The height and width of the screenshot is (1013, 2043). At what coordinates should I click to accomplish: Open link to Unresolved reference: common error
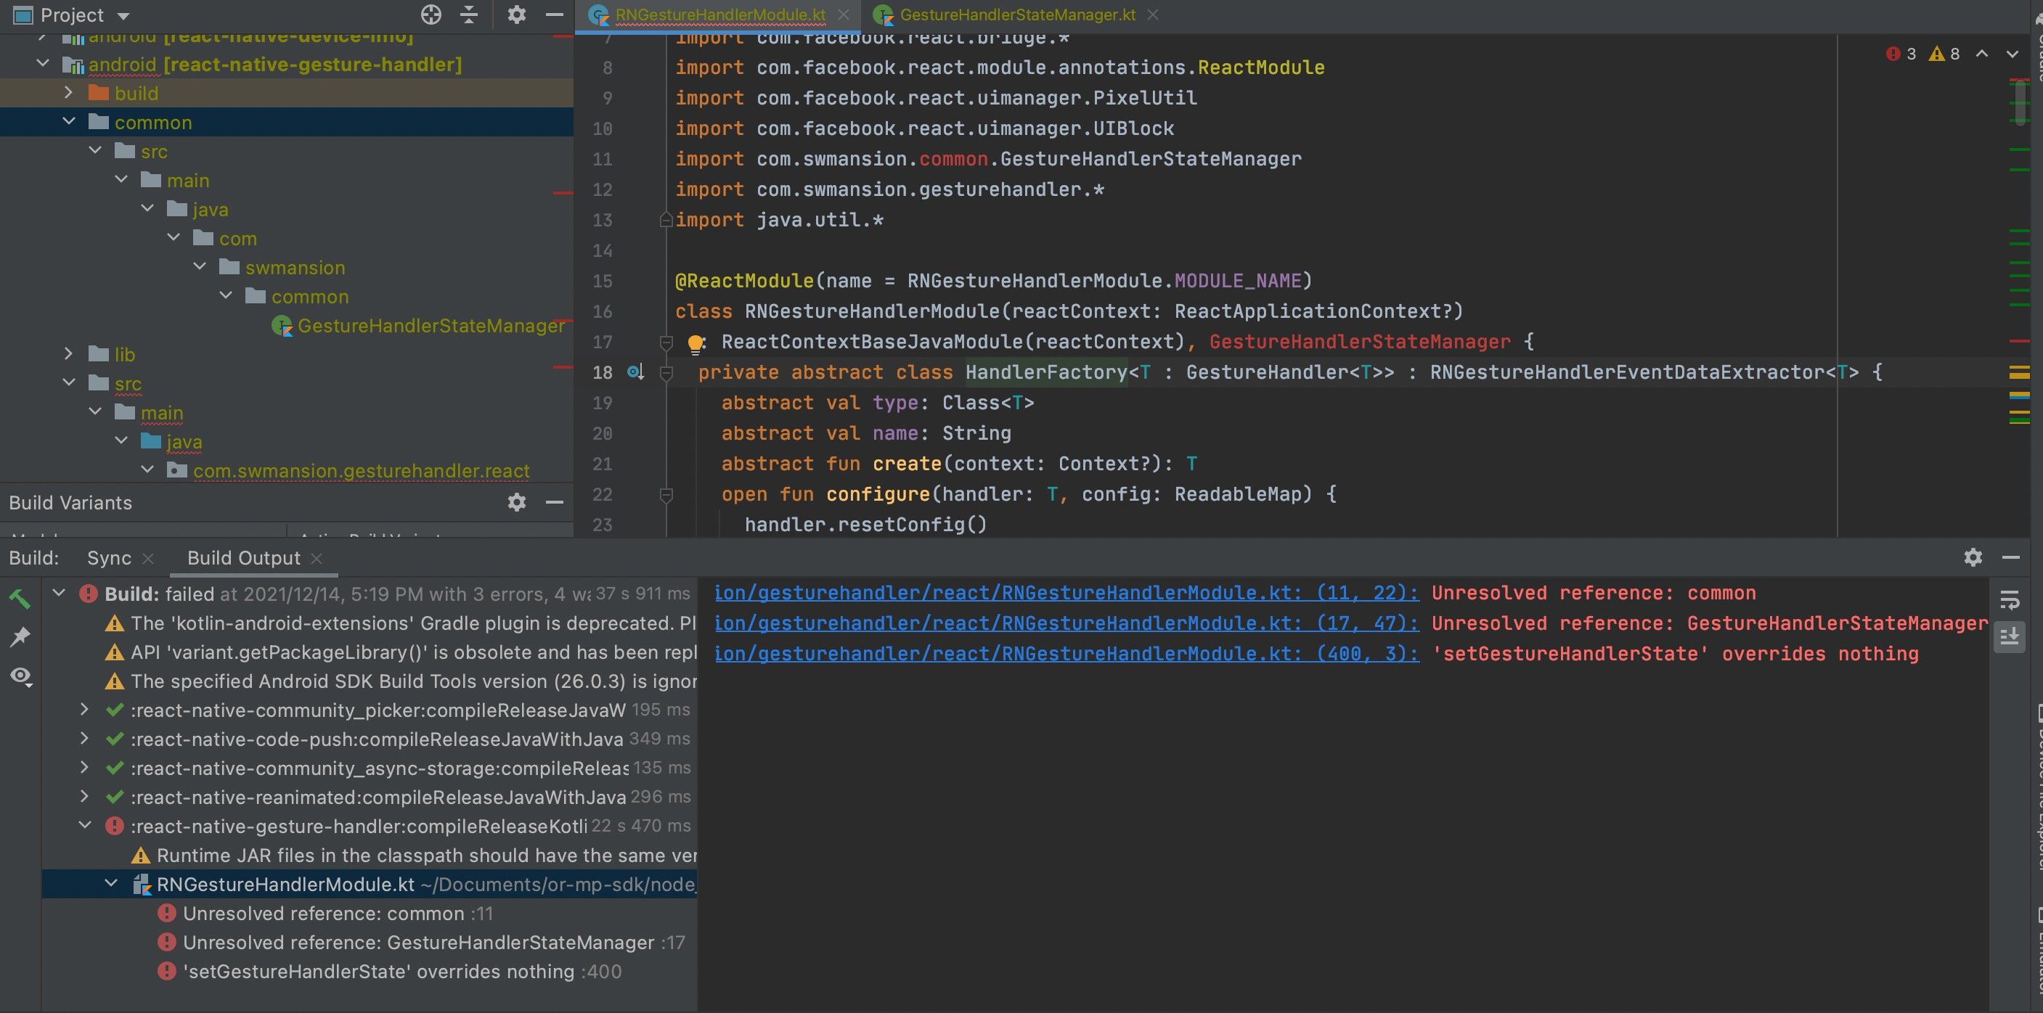pyautogui.click(x=1065, y=593)
